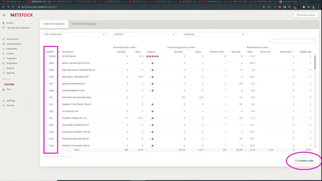This screenshot has width=322, height=181.
Task: Click the Suppliers sidebar icon
Action: point(4,58)
